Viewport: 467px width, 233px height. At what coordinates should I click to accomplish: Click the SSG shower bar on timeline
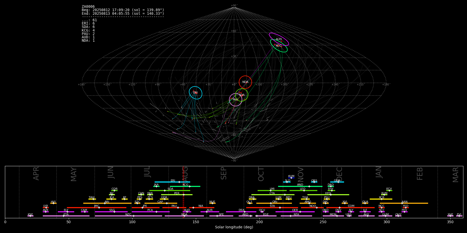pos(111,212)
